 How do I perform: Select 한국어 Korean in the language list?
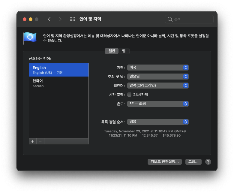[59, 83]
